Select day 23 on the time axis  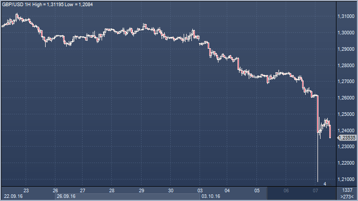coord(26,191)
